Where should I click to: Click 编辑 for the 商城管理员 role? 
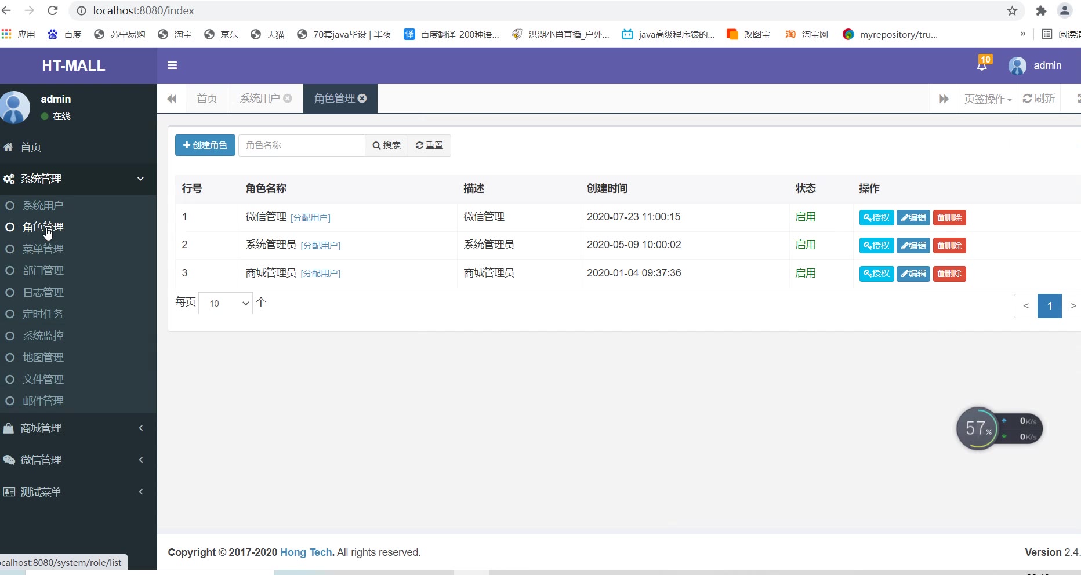pos(913,274)
